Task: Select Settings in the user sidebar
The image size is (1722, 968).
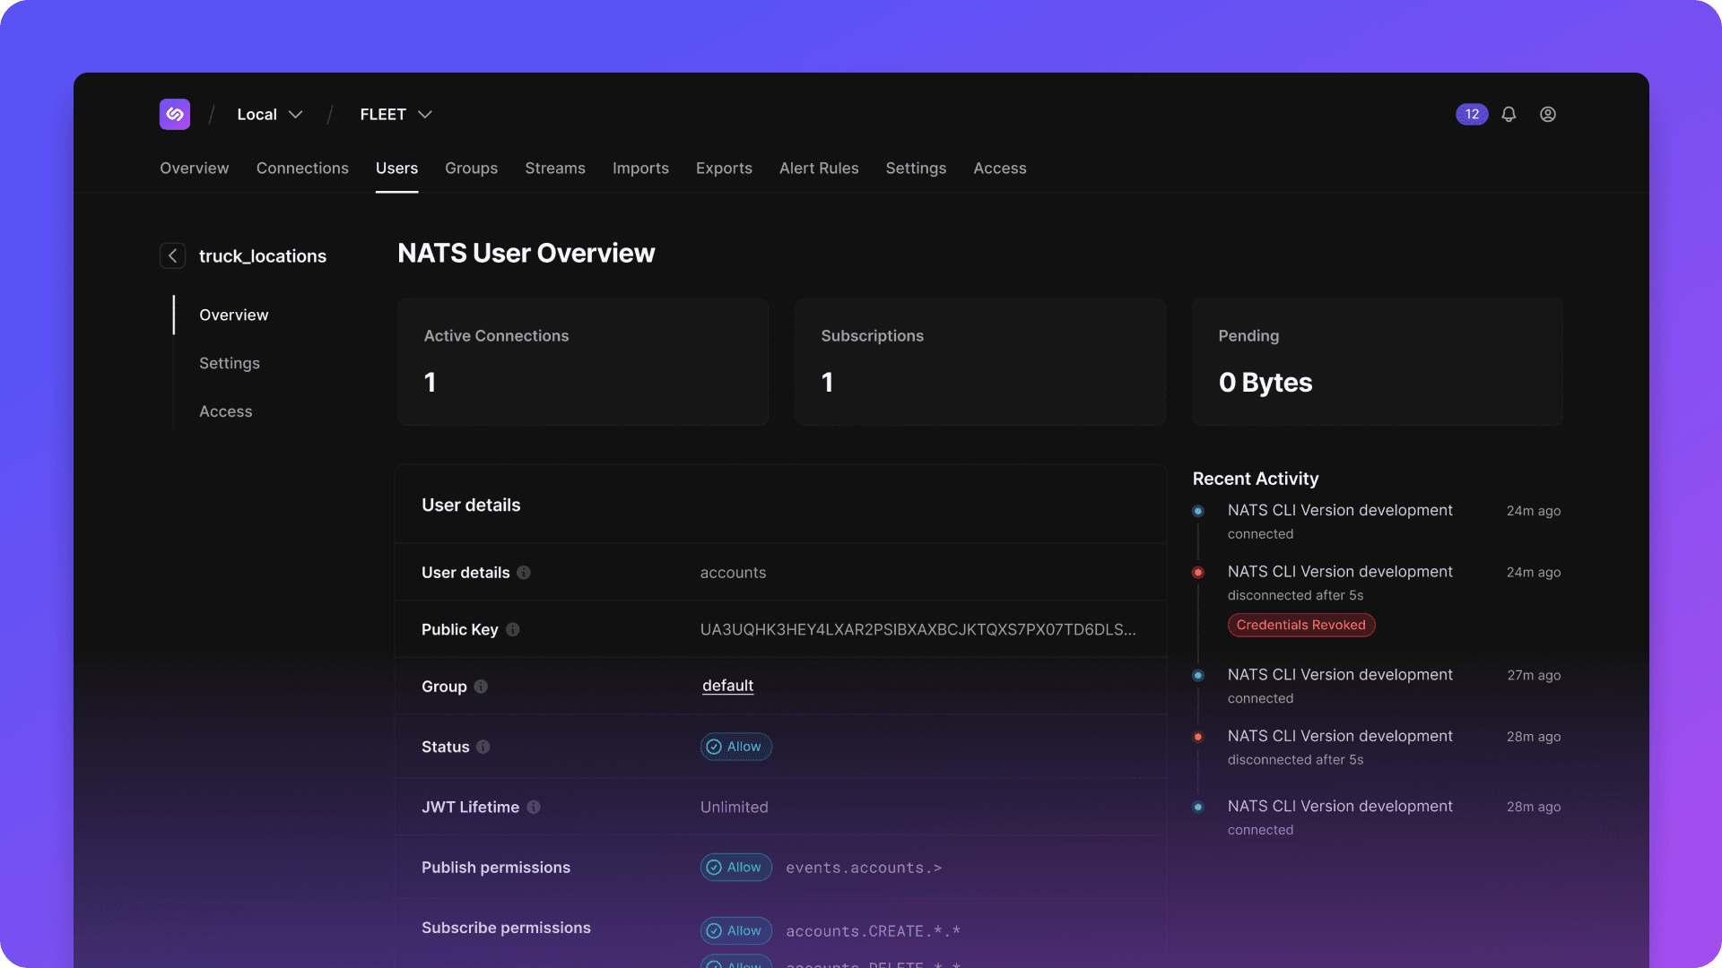Action: 230,363
